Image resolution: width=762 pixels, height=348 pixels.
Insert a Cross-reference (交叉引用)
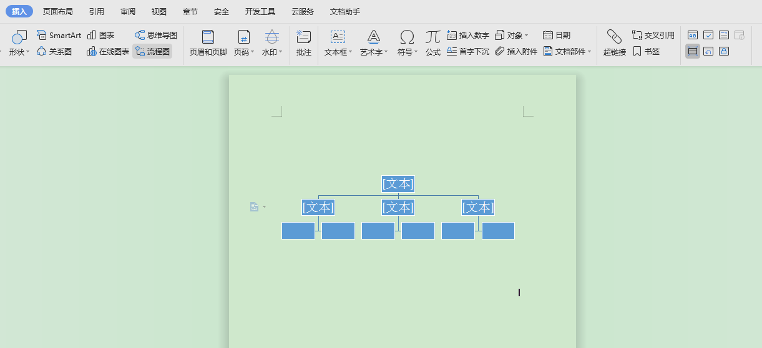(653, 35)
